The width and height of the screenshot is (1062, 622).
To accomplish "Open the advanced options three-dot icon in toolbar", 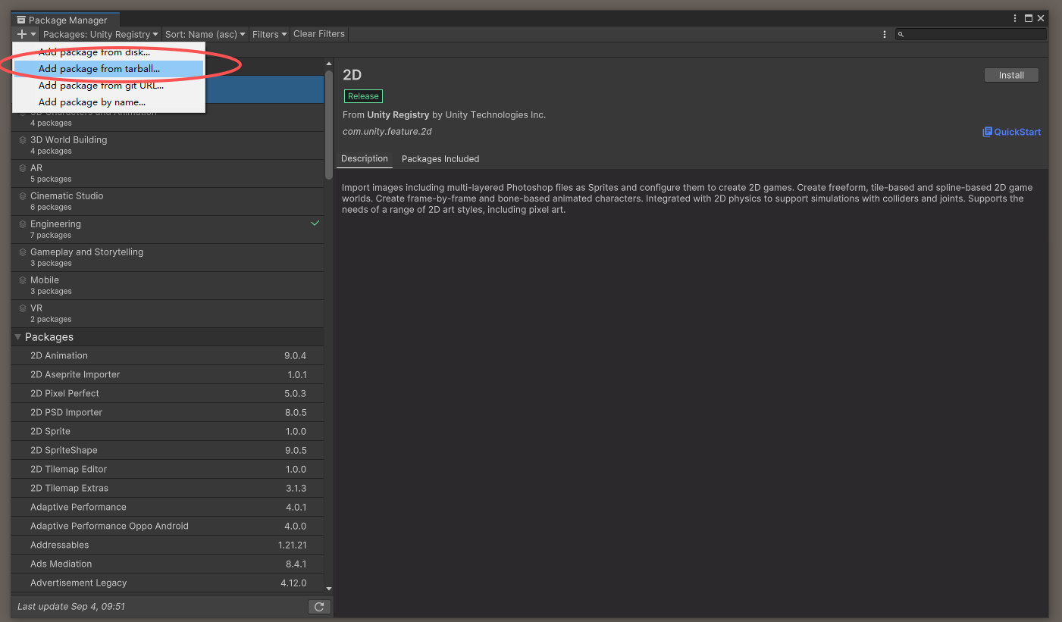I will click(x=885, y=33).
